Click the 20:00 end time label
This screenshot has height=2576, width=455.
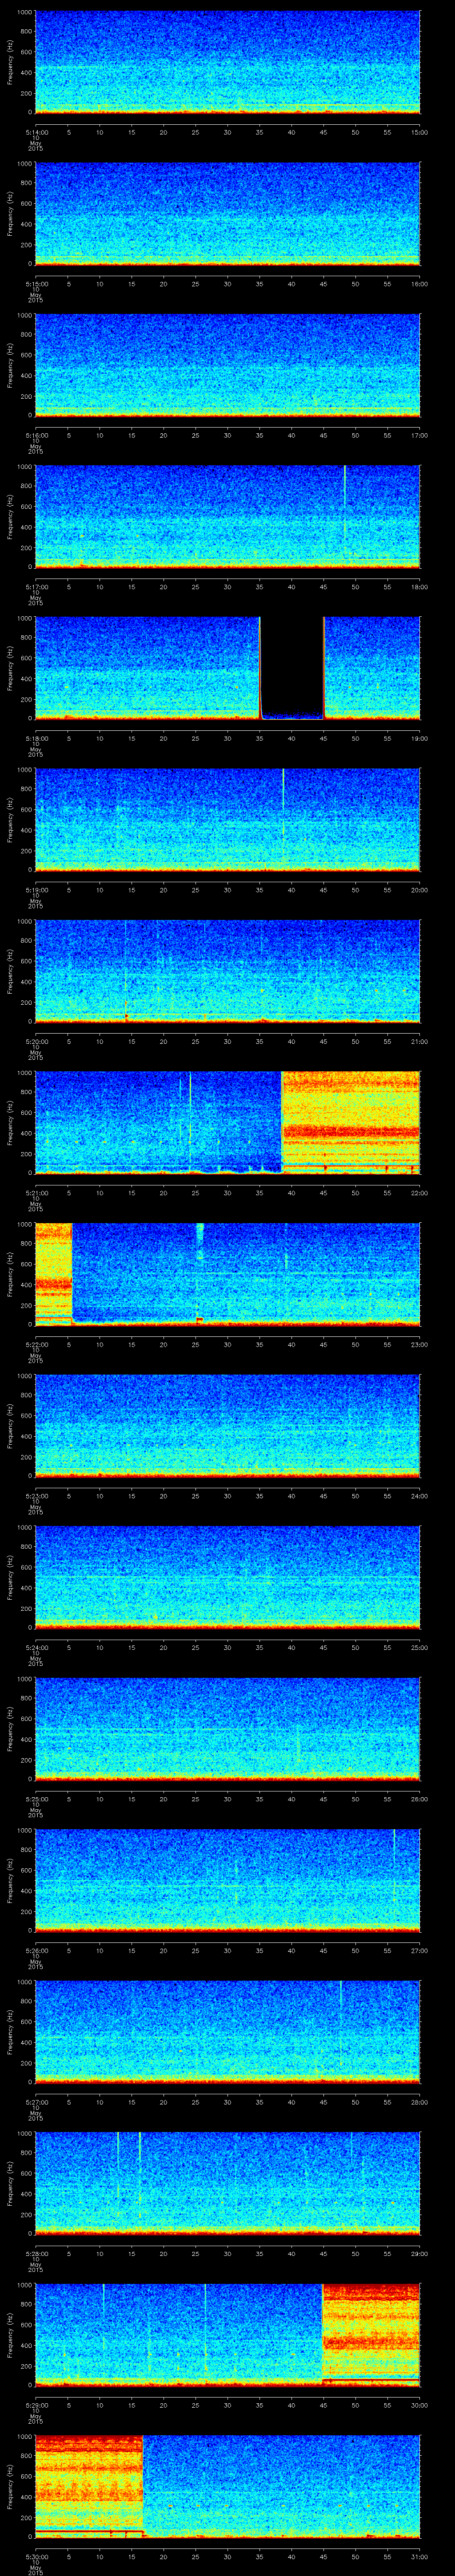(420, 890)
